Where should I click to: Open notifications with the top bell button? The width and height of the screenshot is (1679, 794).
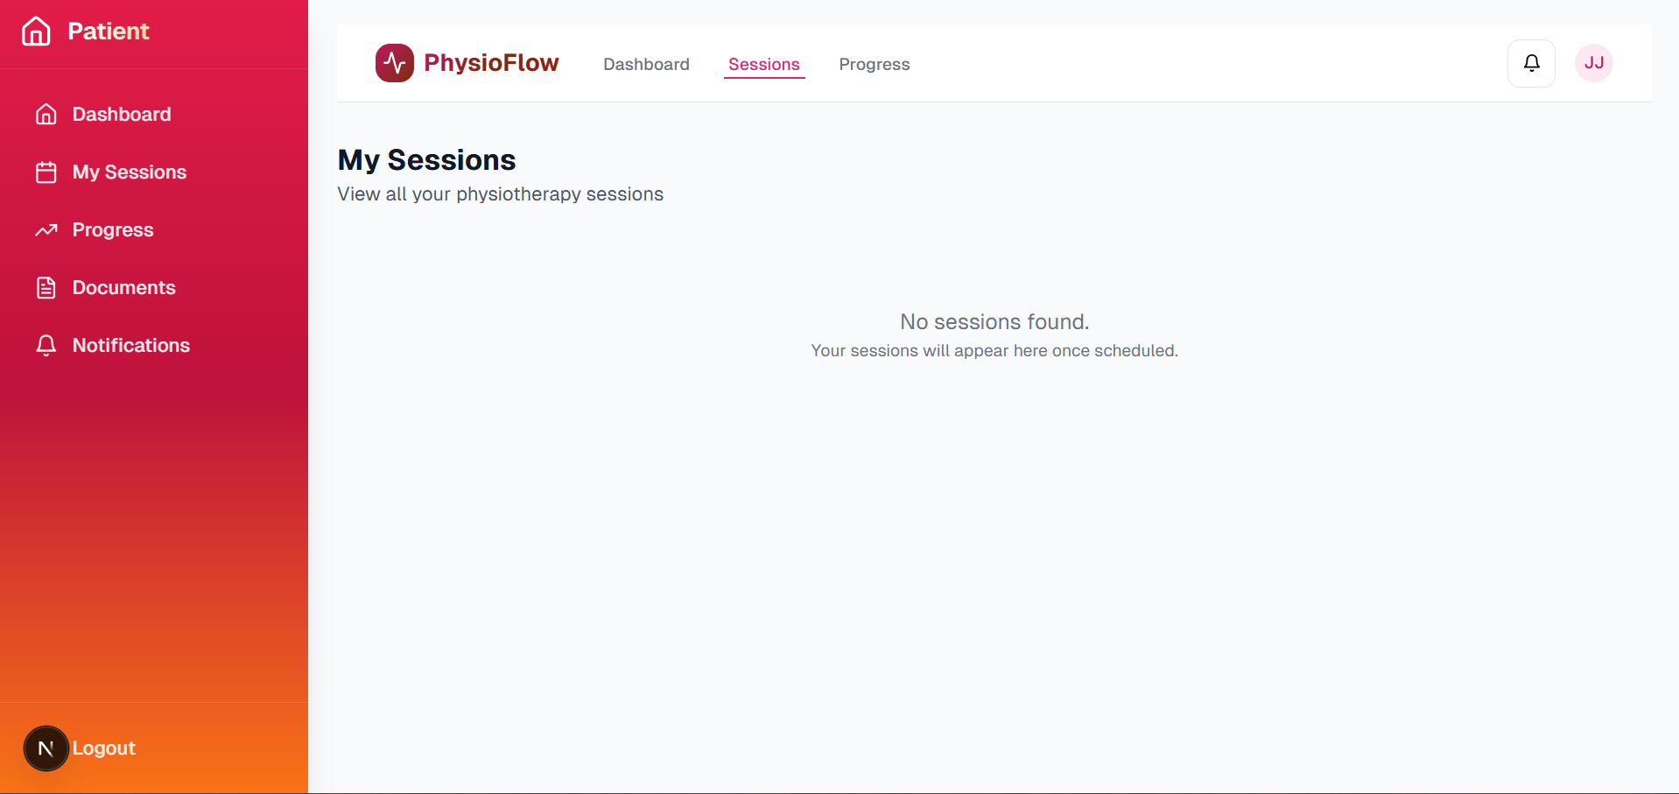tap(1531, 63)
